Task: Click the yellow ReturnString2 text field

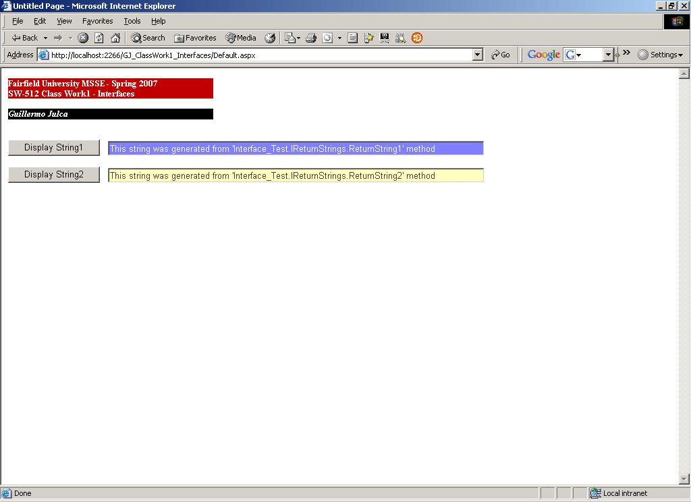Action: 296,175
